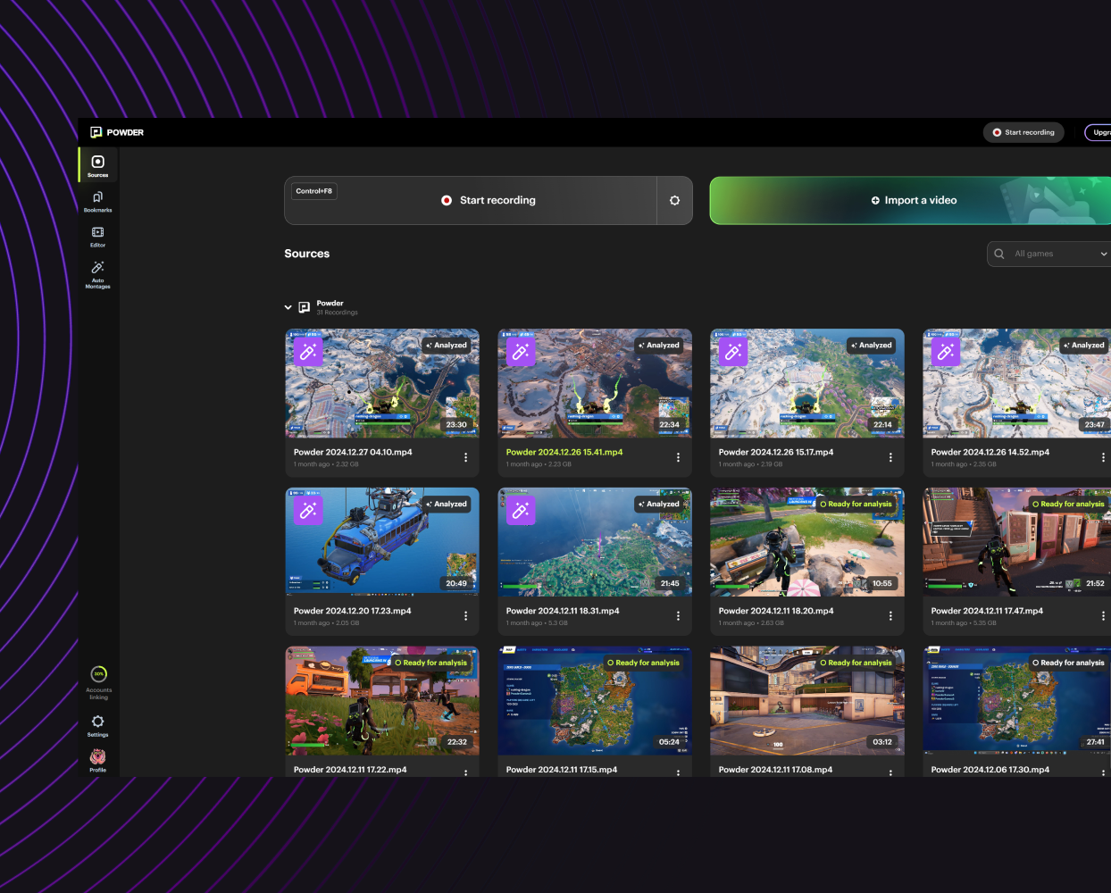
Task: Click the Powder logo in the header
Action: [x=117, y=132]
